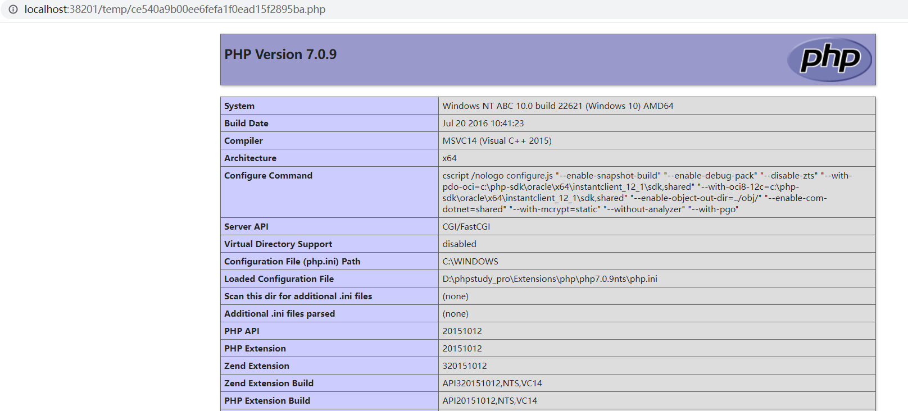This screenshot has width=908, height=411.
Task: Click the Configure Command label
Action: (268, 176)
